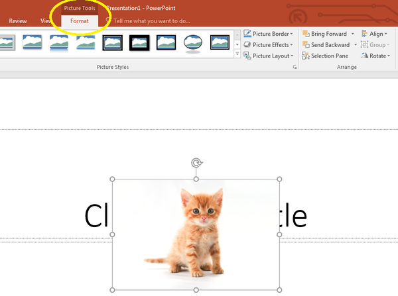Open the Selection Pane

[325, 56]
